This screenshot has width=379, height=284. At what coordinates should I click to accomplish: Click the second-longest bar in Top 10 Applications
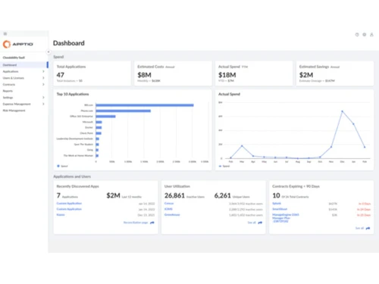[x=124, y=111]
